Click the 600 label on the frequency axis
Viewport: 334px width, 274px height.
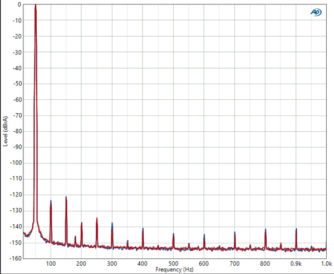pyautogui.click(x=204, y=264)
